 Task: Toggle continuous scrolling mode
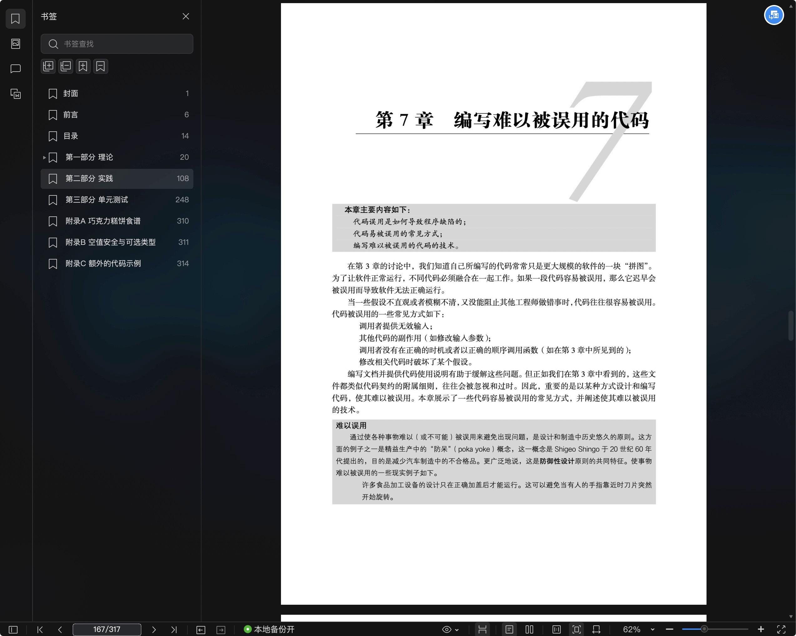(x=482, y=629)
